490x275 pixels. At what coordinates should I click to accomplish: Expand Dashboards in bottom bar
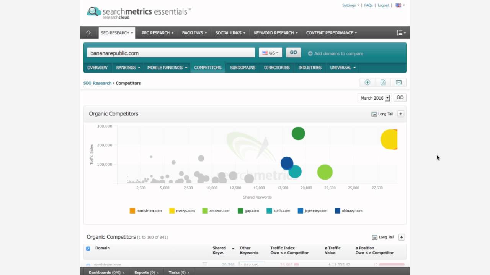106,272
